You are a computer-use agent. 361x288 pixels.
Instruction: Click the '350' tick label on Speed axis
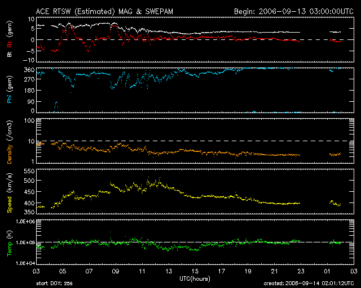pyautogui.click(x=29, y=212)
